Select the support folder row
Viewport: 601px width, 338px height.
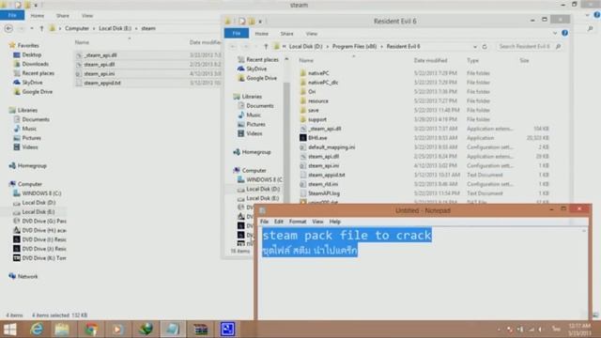[x=424, y=119]
